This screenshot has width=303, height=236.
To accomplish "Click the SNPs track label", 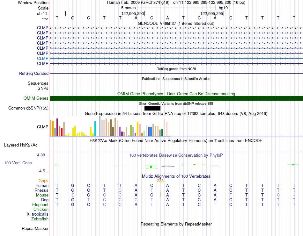I will coord(43,88).
